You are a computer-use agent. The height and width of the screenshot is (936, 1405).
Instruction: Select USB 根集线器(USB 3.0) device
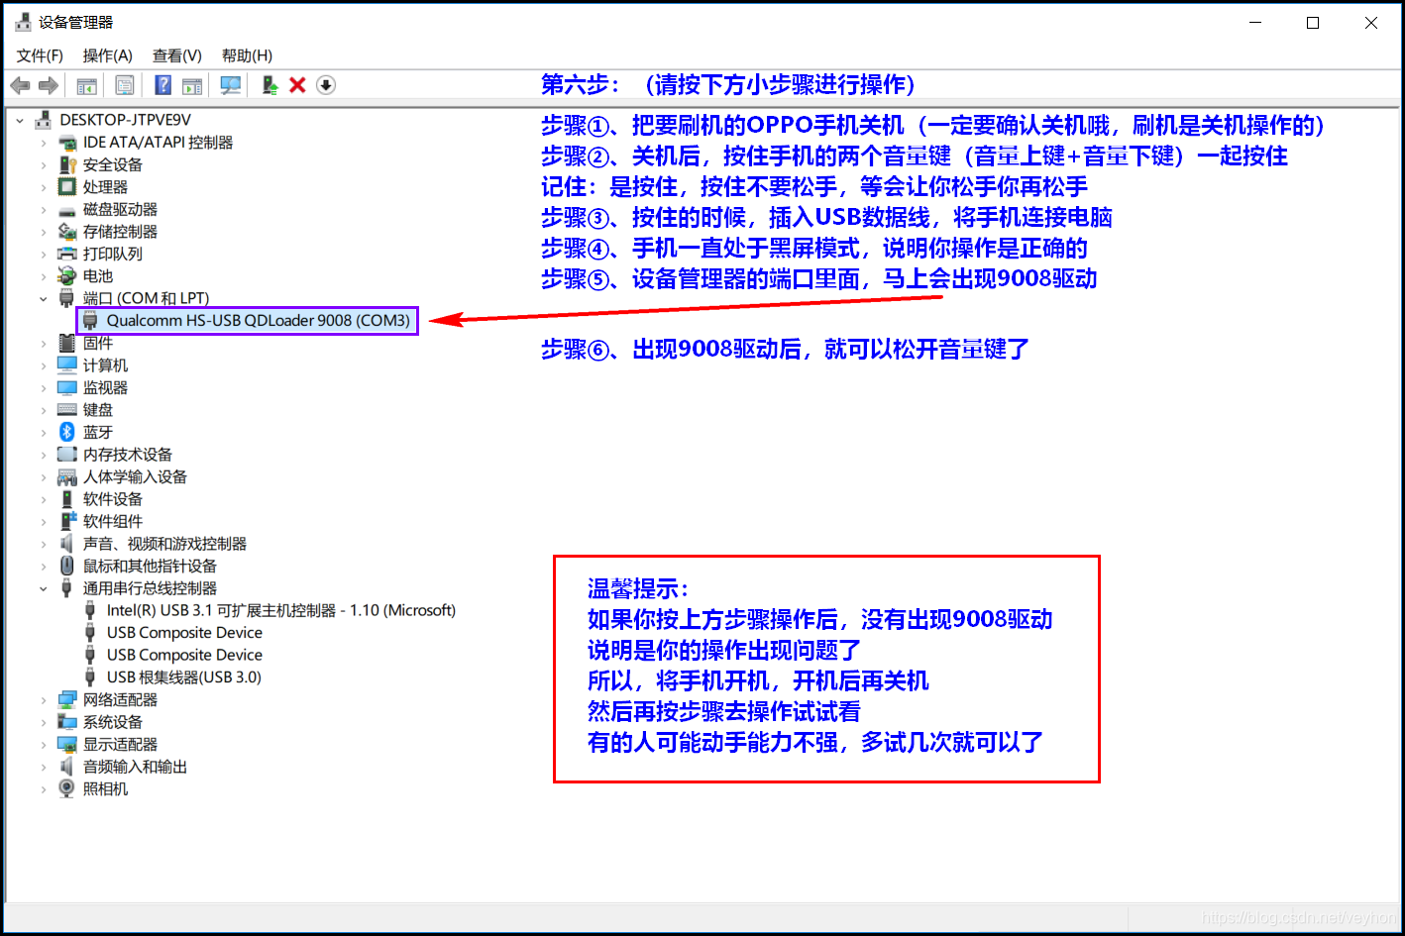(184, 677)
